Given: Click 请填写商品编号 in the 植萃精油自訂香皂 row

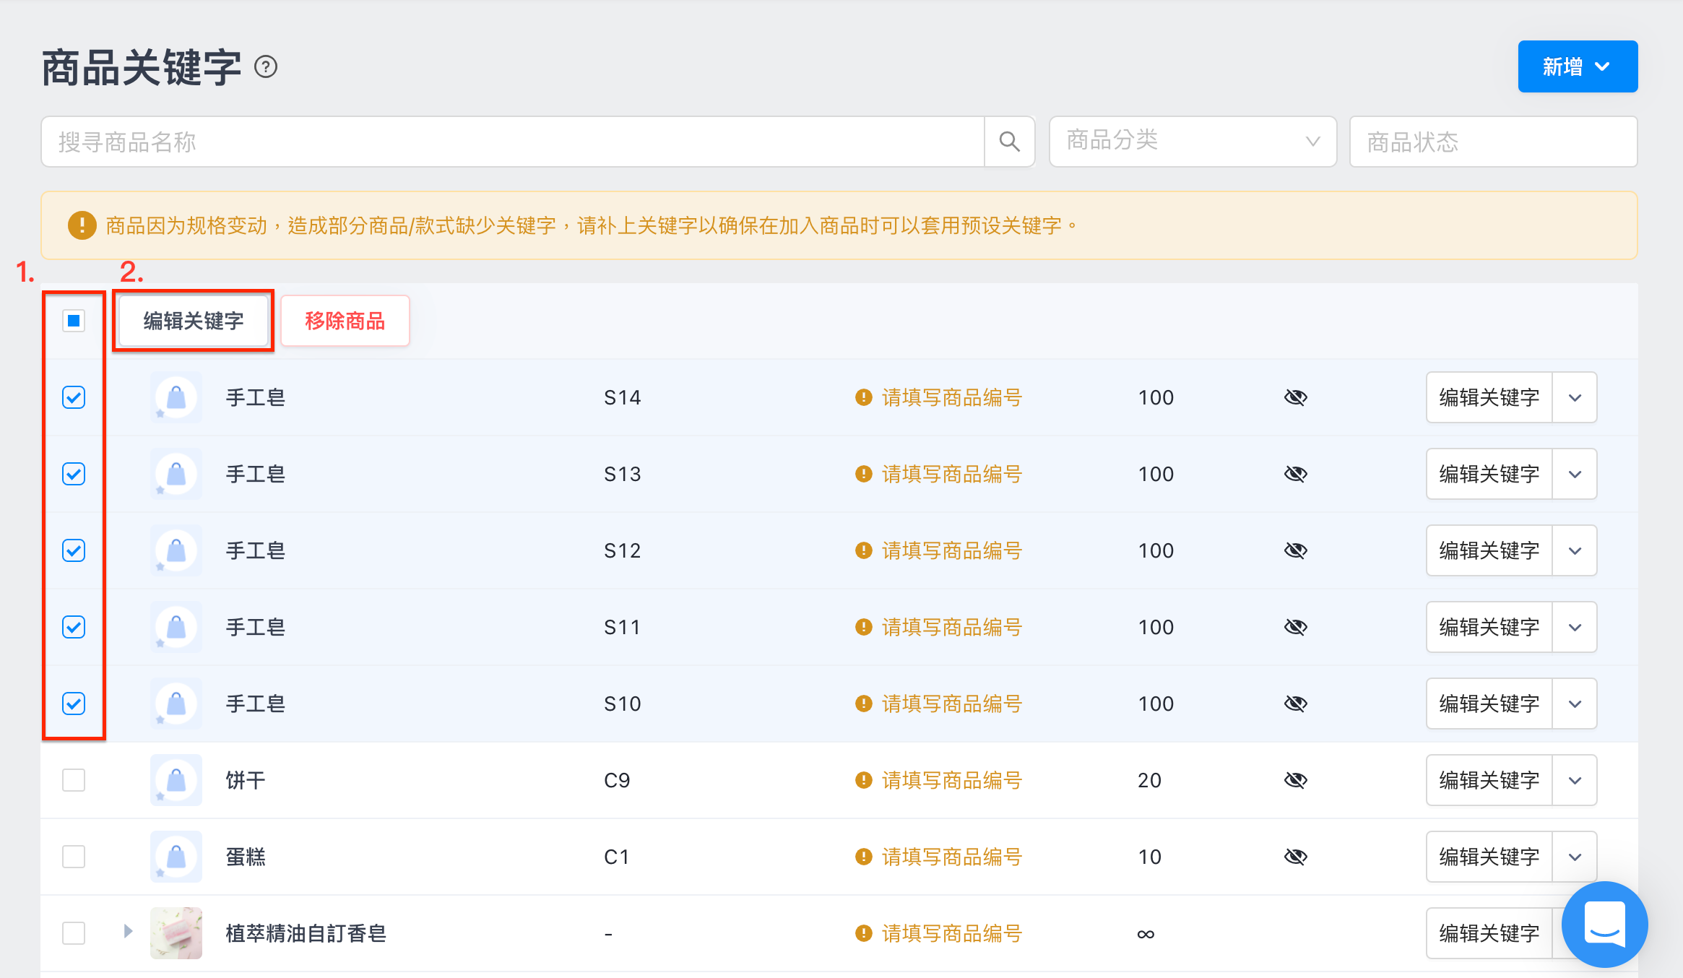Looking at the screenshot, I should point(951,933).
